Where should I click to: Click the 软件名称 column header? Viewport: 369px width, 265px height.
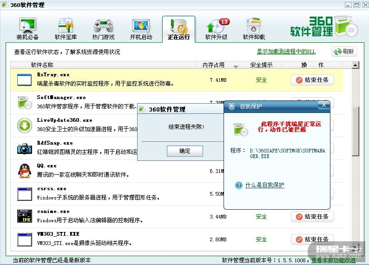pyautogui.click(x=42, y=65)
